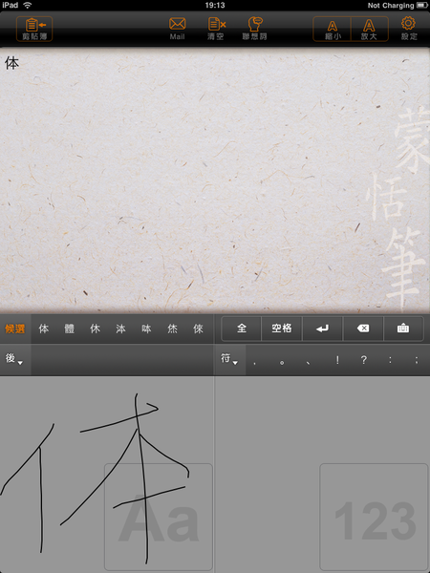
Task: Tap the return arrow key
Action: tap(323, 329)
